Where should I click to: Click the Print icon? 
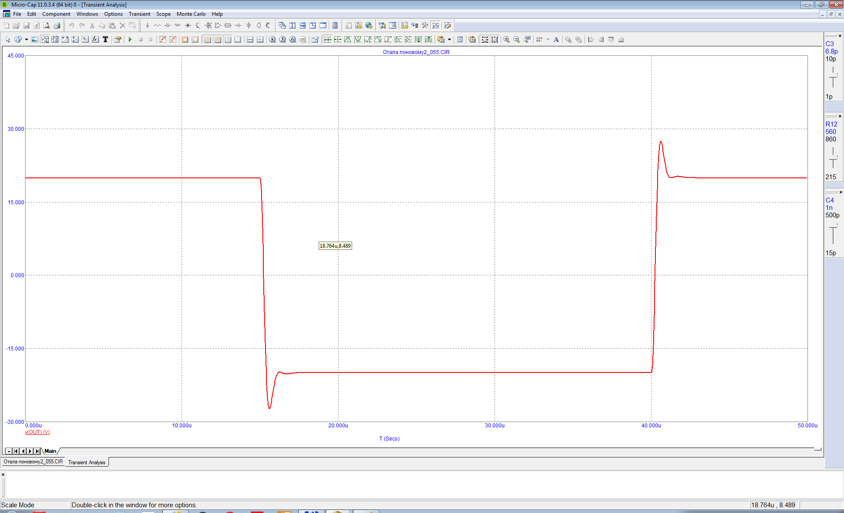(57, 25)
